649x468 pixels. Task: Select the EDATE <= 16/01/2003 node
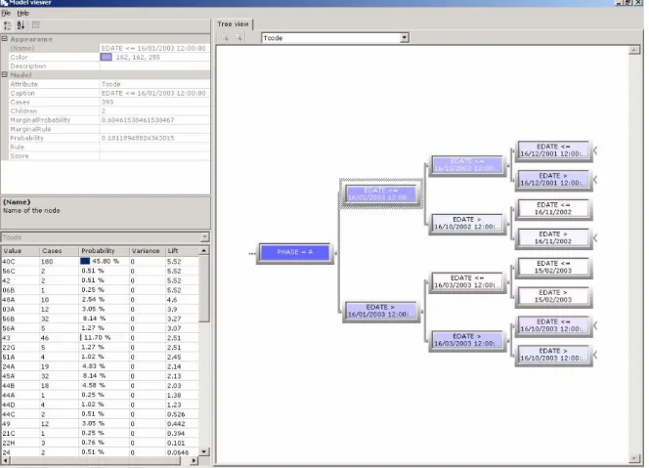click(381, 194)
